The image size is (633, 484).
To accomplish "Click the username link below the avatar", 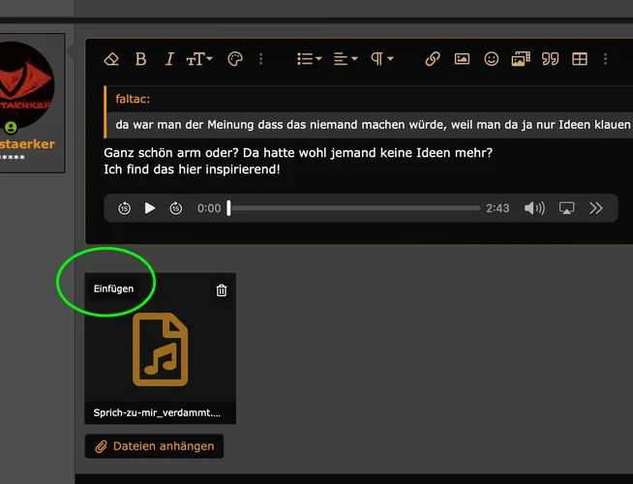I will pyautogui.click(x=27, y=144).
